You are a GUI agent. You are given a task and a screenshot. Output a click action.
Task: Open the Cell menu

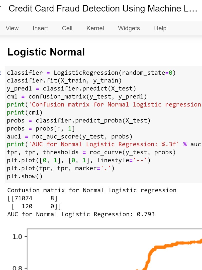point(67,28)
